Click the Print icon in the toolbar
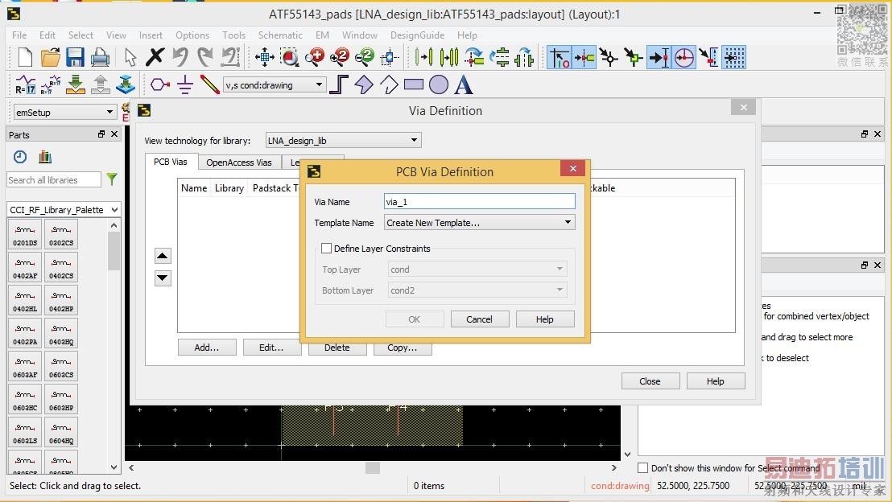The image size is (892, 502). click(100, 57)
